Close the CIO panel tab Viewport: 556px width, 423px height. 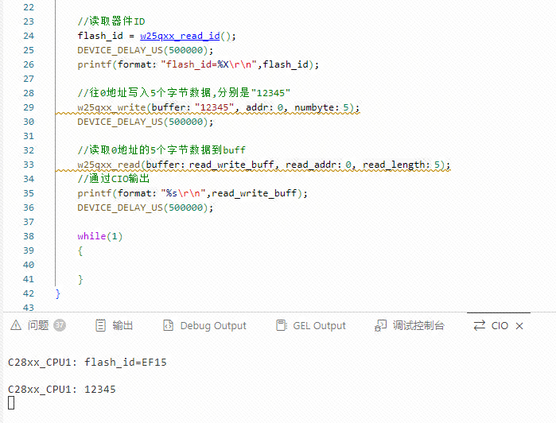coord(519,325)
